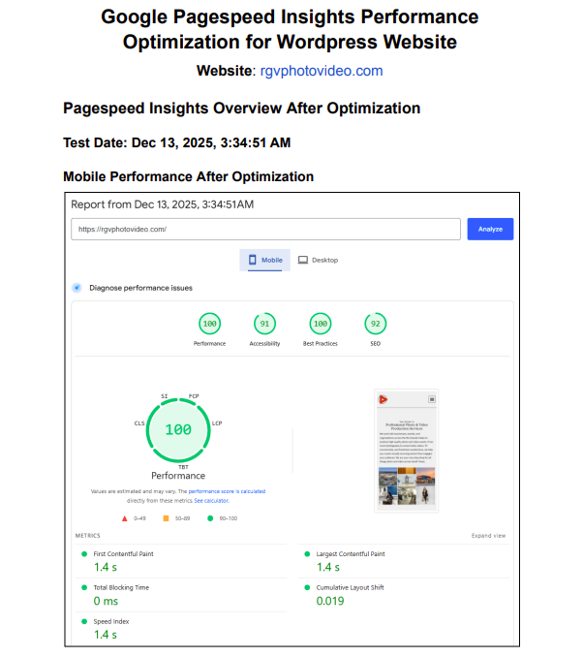Click the red logo in page thumbnail
This screenshot has width=583, height=657.
click(x=383, y=399)
